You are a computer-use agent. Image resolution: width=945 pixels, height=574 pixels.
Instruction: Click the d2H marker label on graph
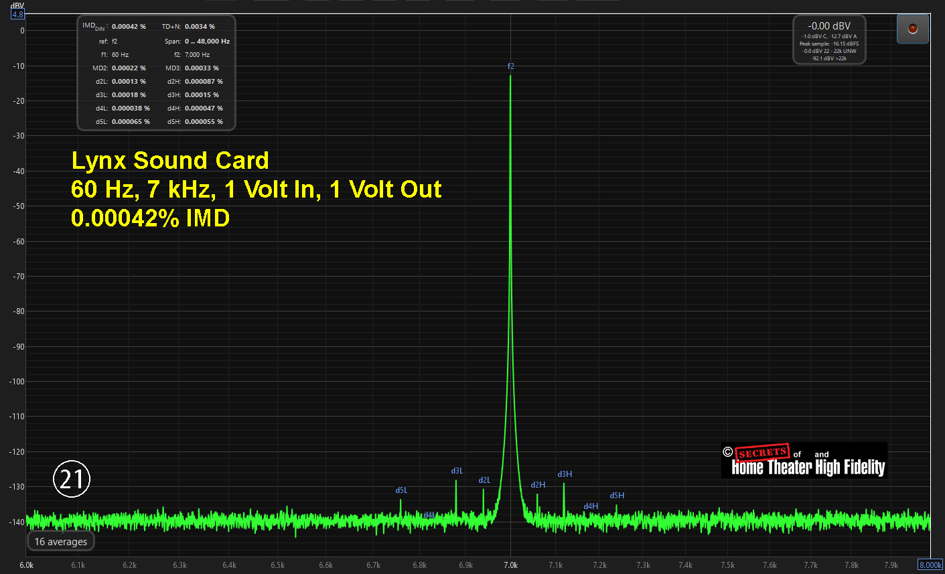(538, 485)
